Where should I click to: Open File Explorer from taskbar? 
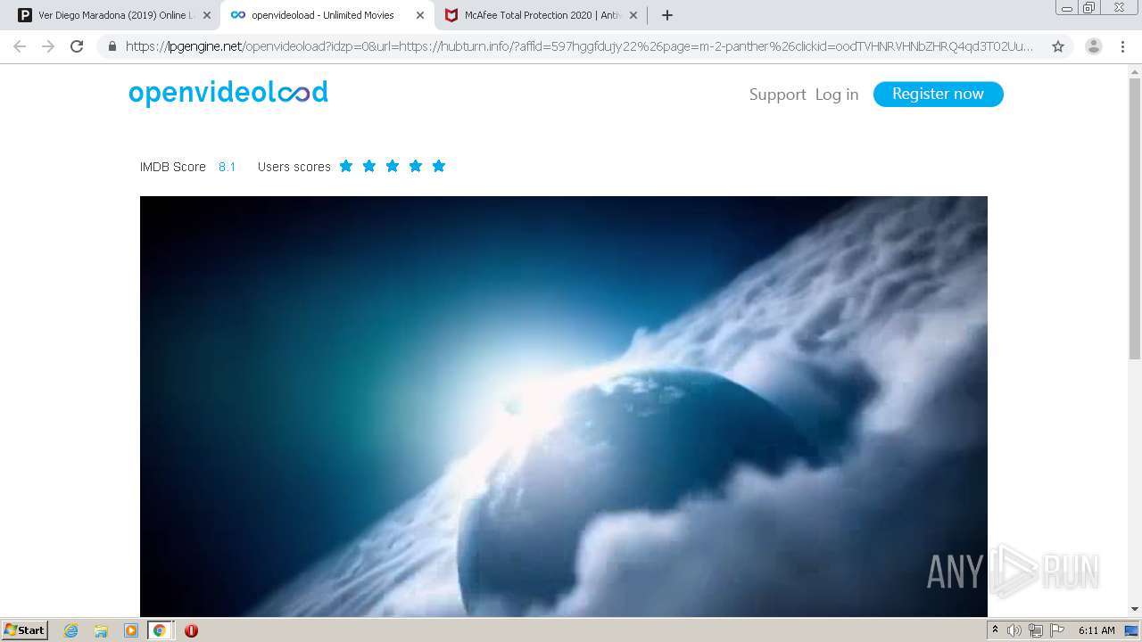click(101, 630)
